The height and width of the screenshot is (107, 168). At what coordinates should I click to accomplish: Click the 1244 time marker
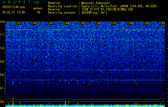coord(66,23)
